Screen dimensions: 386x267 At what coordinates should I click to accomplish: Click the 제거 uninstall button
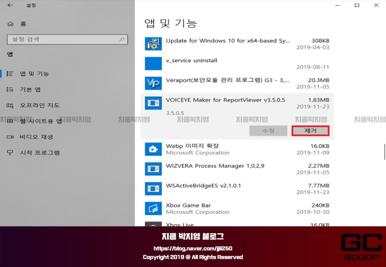coord(310,131)
